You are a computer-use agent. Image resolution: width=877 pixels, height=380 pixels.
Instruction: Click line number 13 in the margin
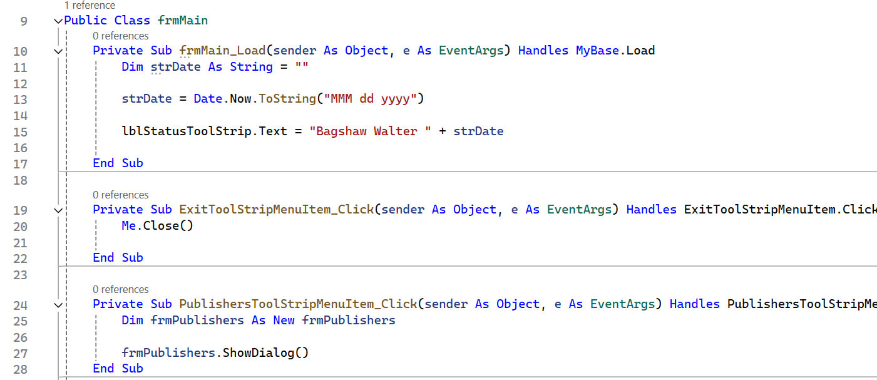(20, 100)
